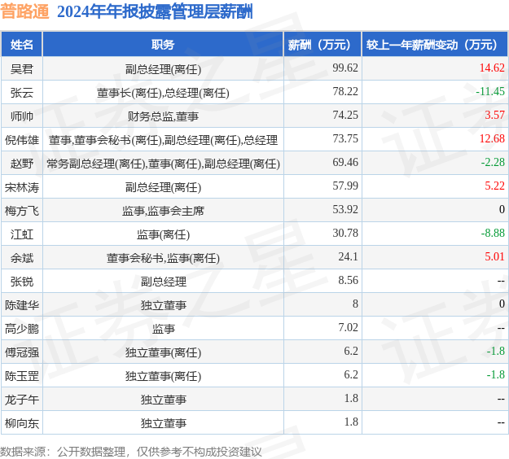Select the name cell 张锐
The width and height of the screenshot is (509, 459).
pos(22,282)
